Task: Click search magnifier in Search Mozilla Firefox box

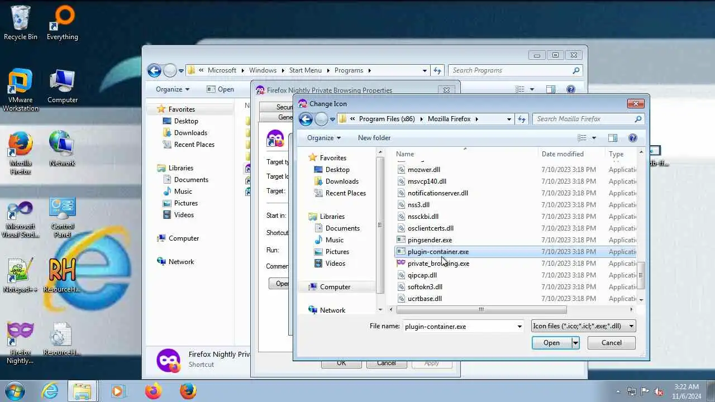Action: click(638, 119)
